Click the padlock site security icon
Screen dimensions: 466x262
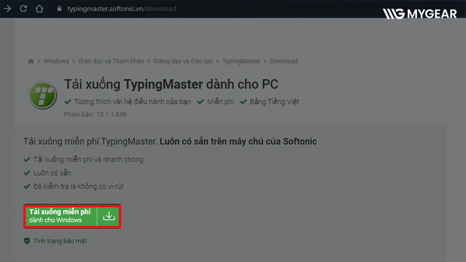59,9
